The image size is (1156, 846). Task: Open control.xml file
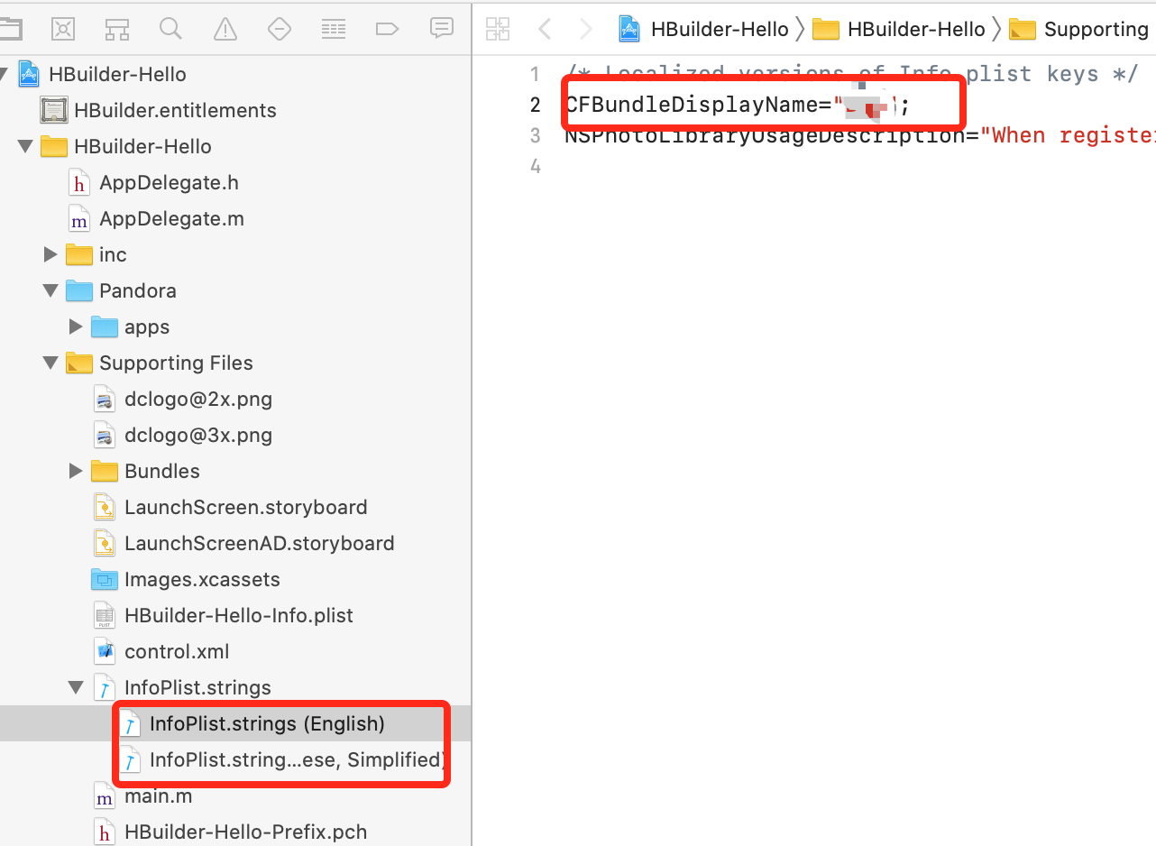click(177, 651)
